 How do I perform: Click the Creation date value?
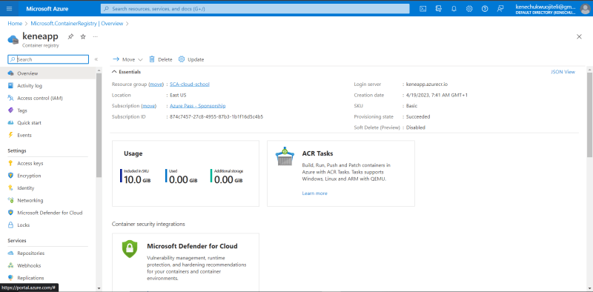coord(437,96)
